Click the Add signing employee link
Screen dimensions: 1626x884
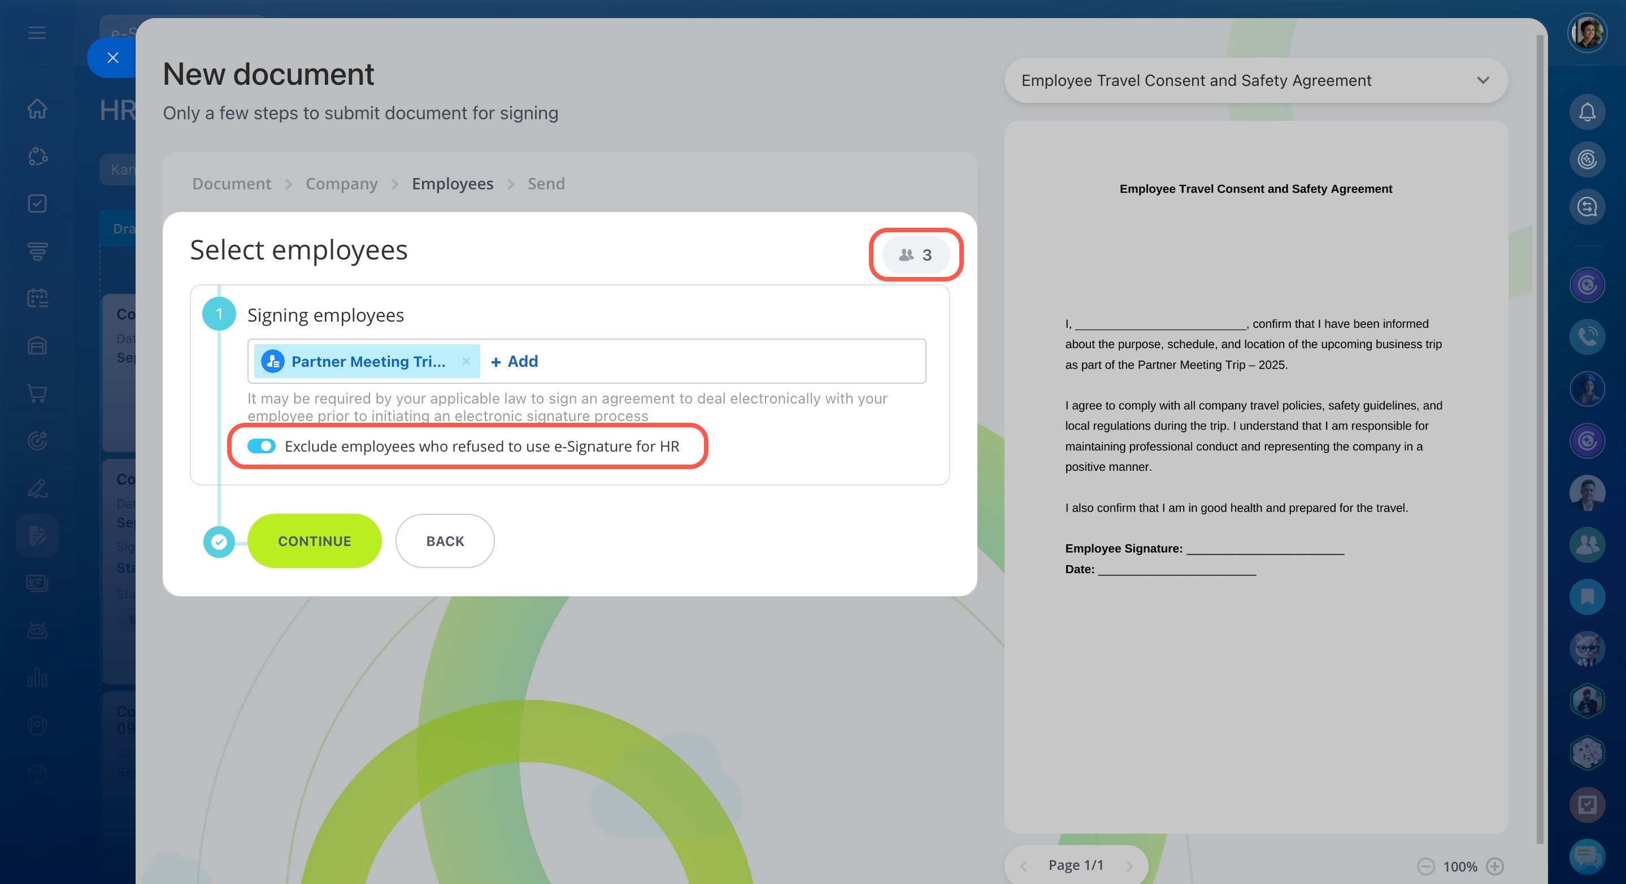pyautogui.click(x=515, y=361)
